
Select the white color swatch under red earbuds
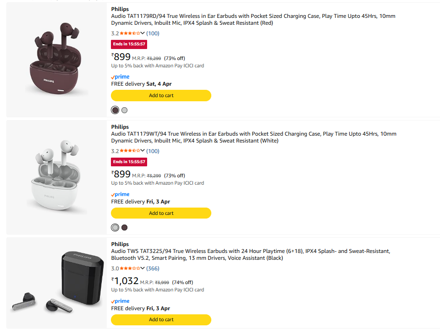[125, 110]
